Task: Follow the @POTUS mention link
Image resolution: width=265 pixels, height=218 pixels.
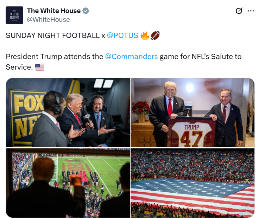Action: [122, 36]
